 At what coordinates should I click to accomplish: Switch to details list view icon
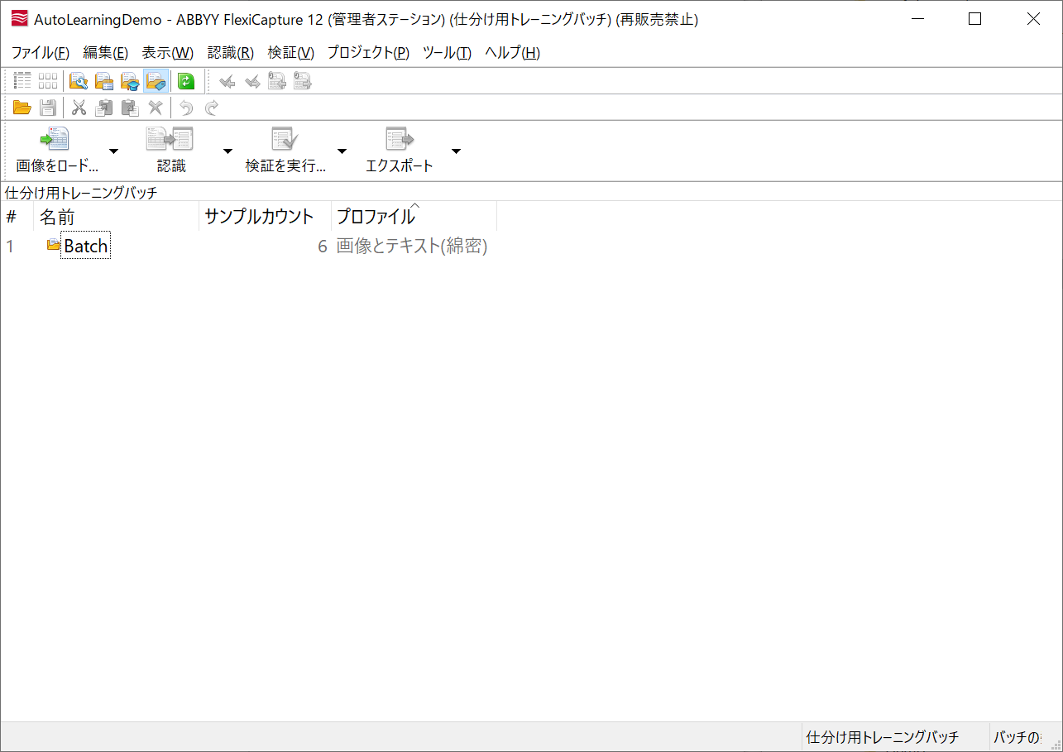pyautogui.click(x=23, y=81)
